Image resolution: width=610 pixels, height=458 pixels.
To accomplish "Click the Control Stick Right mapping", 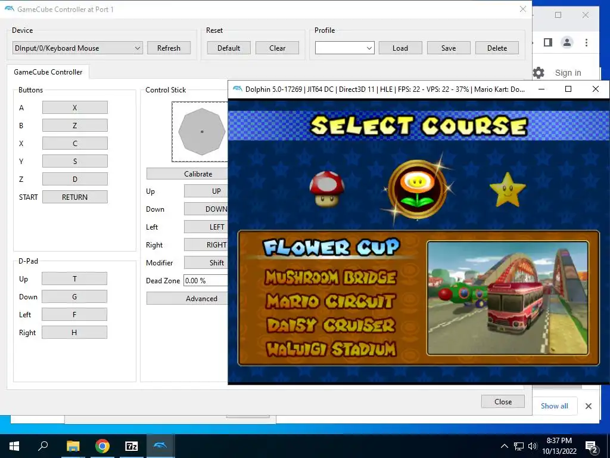I will [206, 245].
